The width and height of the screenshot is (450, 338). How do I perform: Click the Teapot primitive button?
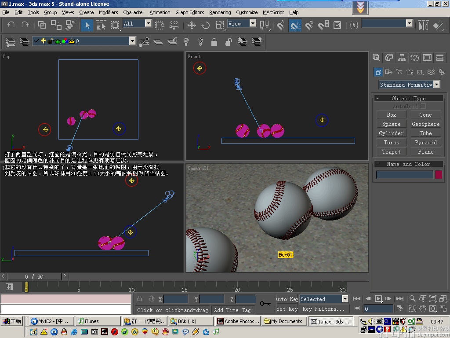(x=392, y=151)
